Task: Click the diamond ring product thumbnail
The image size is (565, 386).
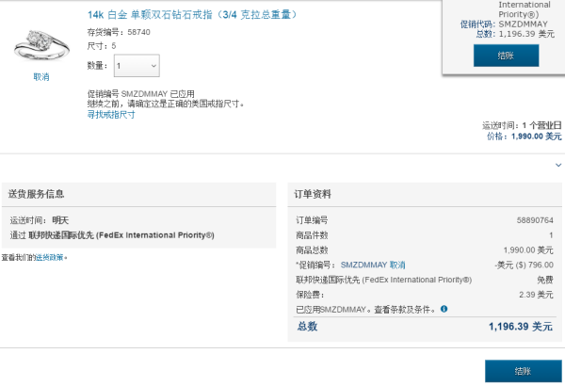Action: [x=41, y=44]
